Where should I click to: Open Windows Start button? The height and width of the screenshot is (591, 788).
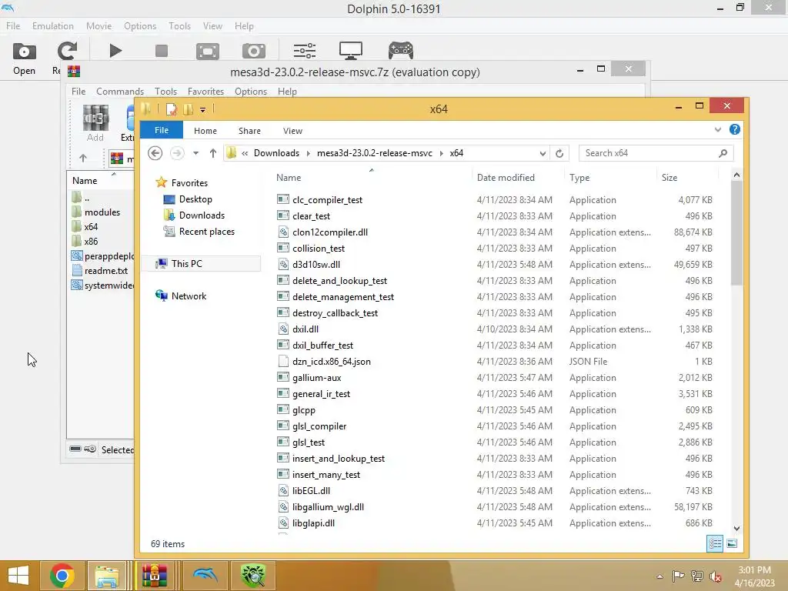pos(18,576)
